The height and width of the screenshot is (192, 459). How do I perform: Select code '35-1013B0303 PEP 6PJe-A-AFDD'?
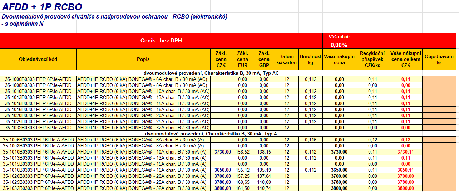(x=38, y=158)
